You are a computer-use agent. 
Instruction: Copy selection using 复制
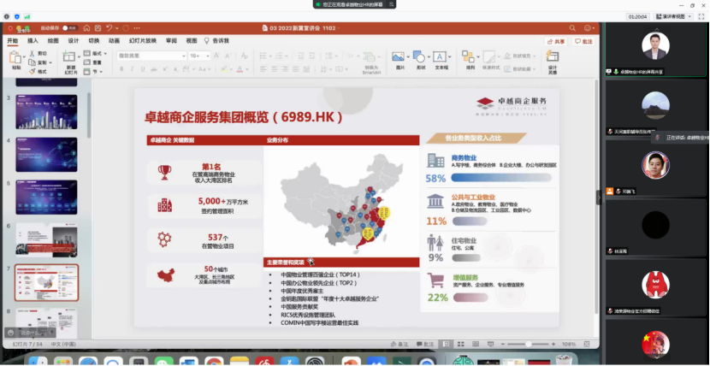click(38, 62)
